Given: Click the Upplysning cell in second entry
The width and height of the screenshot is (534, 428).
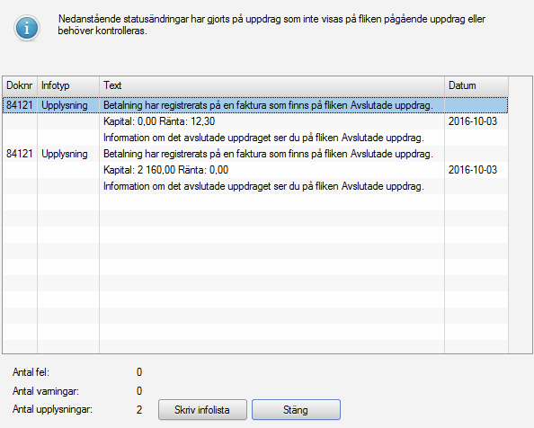Looking at the screenshot, I should coord(65,154).
